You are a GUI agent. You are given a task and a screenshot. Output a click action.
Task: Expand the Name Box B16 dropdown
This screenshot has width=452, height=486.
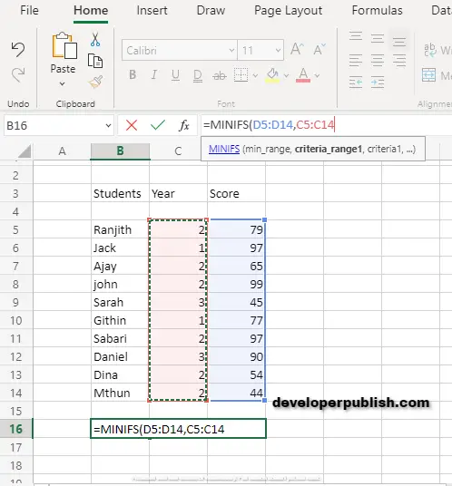[108, 125]
